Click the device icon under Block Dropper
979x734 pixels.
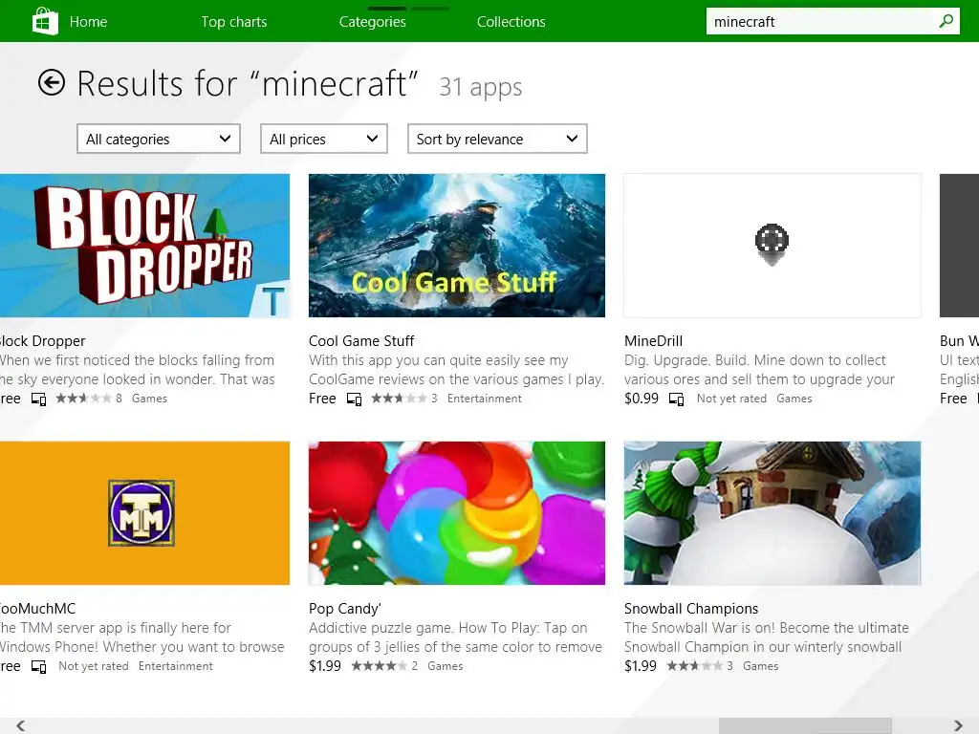[x=38, y=399]
